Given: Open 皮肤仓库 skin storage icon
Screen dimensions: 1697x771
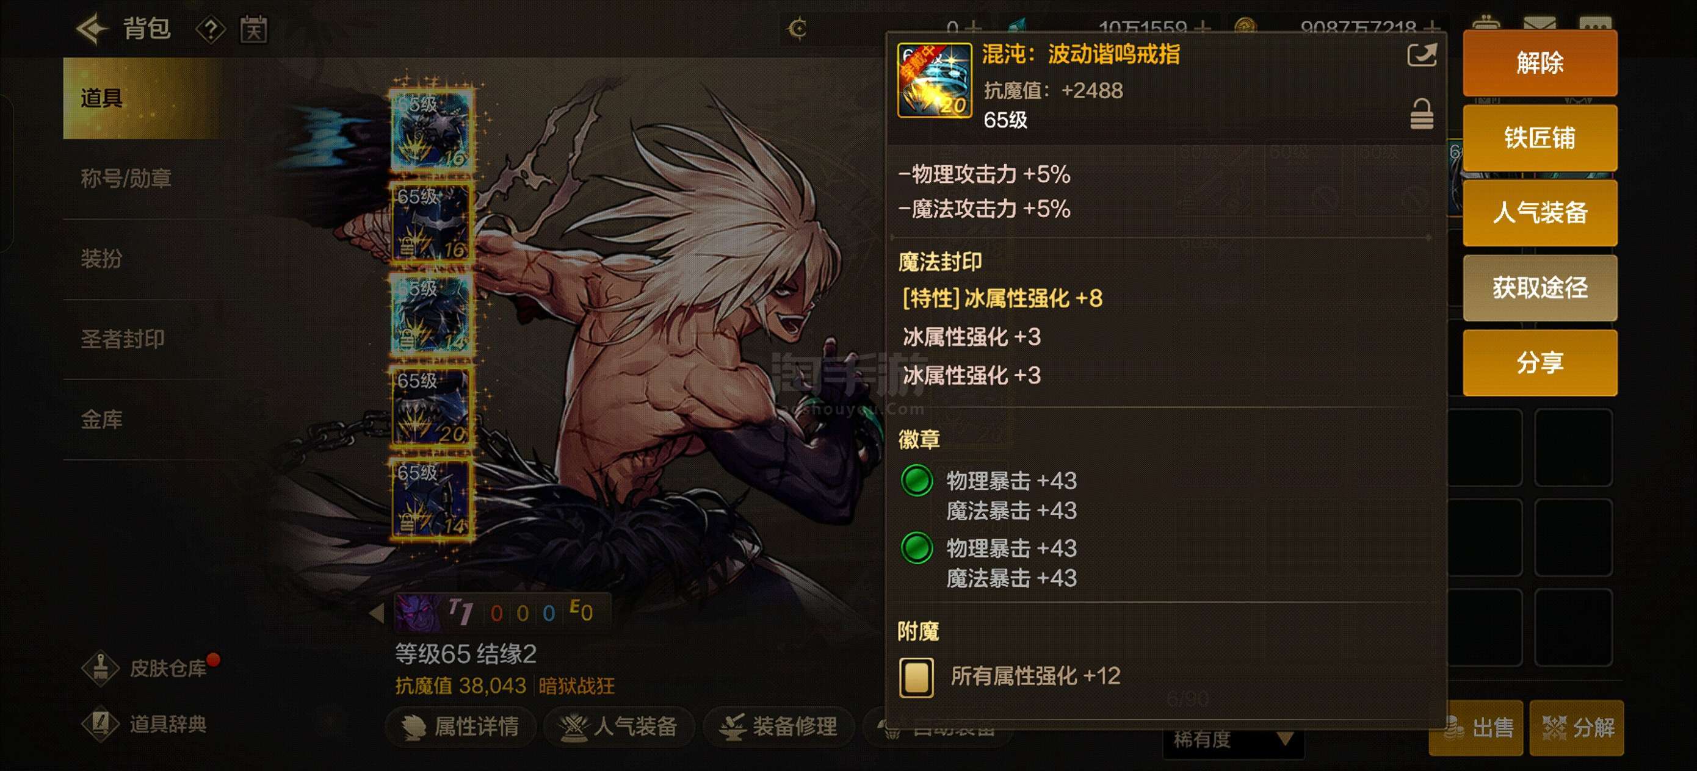Looking at the screenshot, I should 101,668.
